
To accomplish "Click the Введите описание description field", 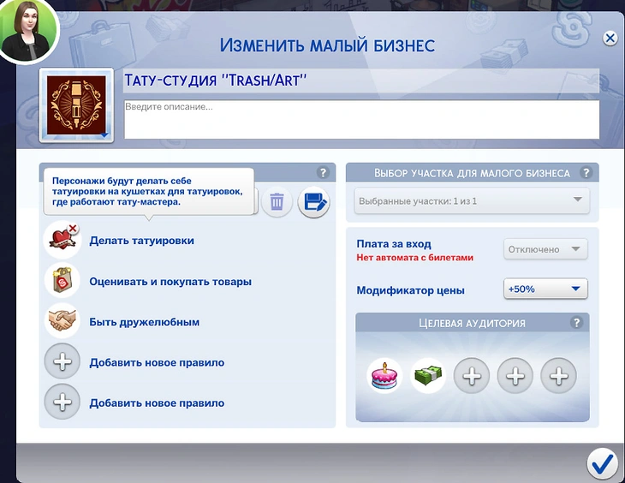I will pyautogui.click(x=360, y=119).
